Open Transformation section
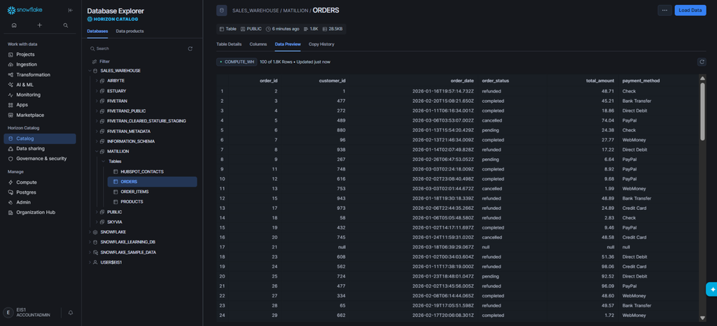The width and height of the screenshot is (717, 326). 33,74
